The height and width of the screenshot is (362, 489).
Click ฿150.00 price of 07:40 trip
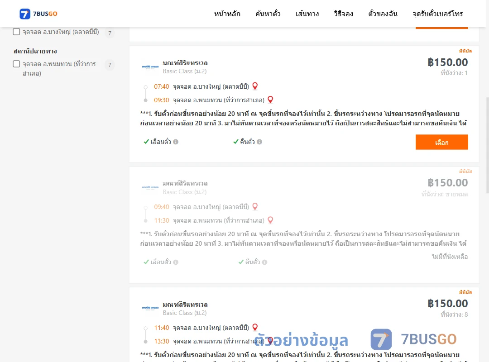click(x=447, y=62)
